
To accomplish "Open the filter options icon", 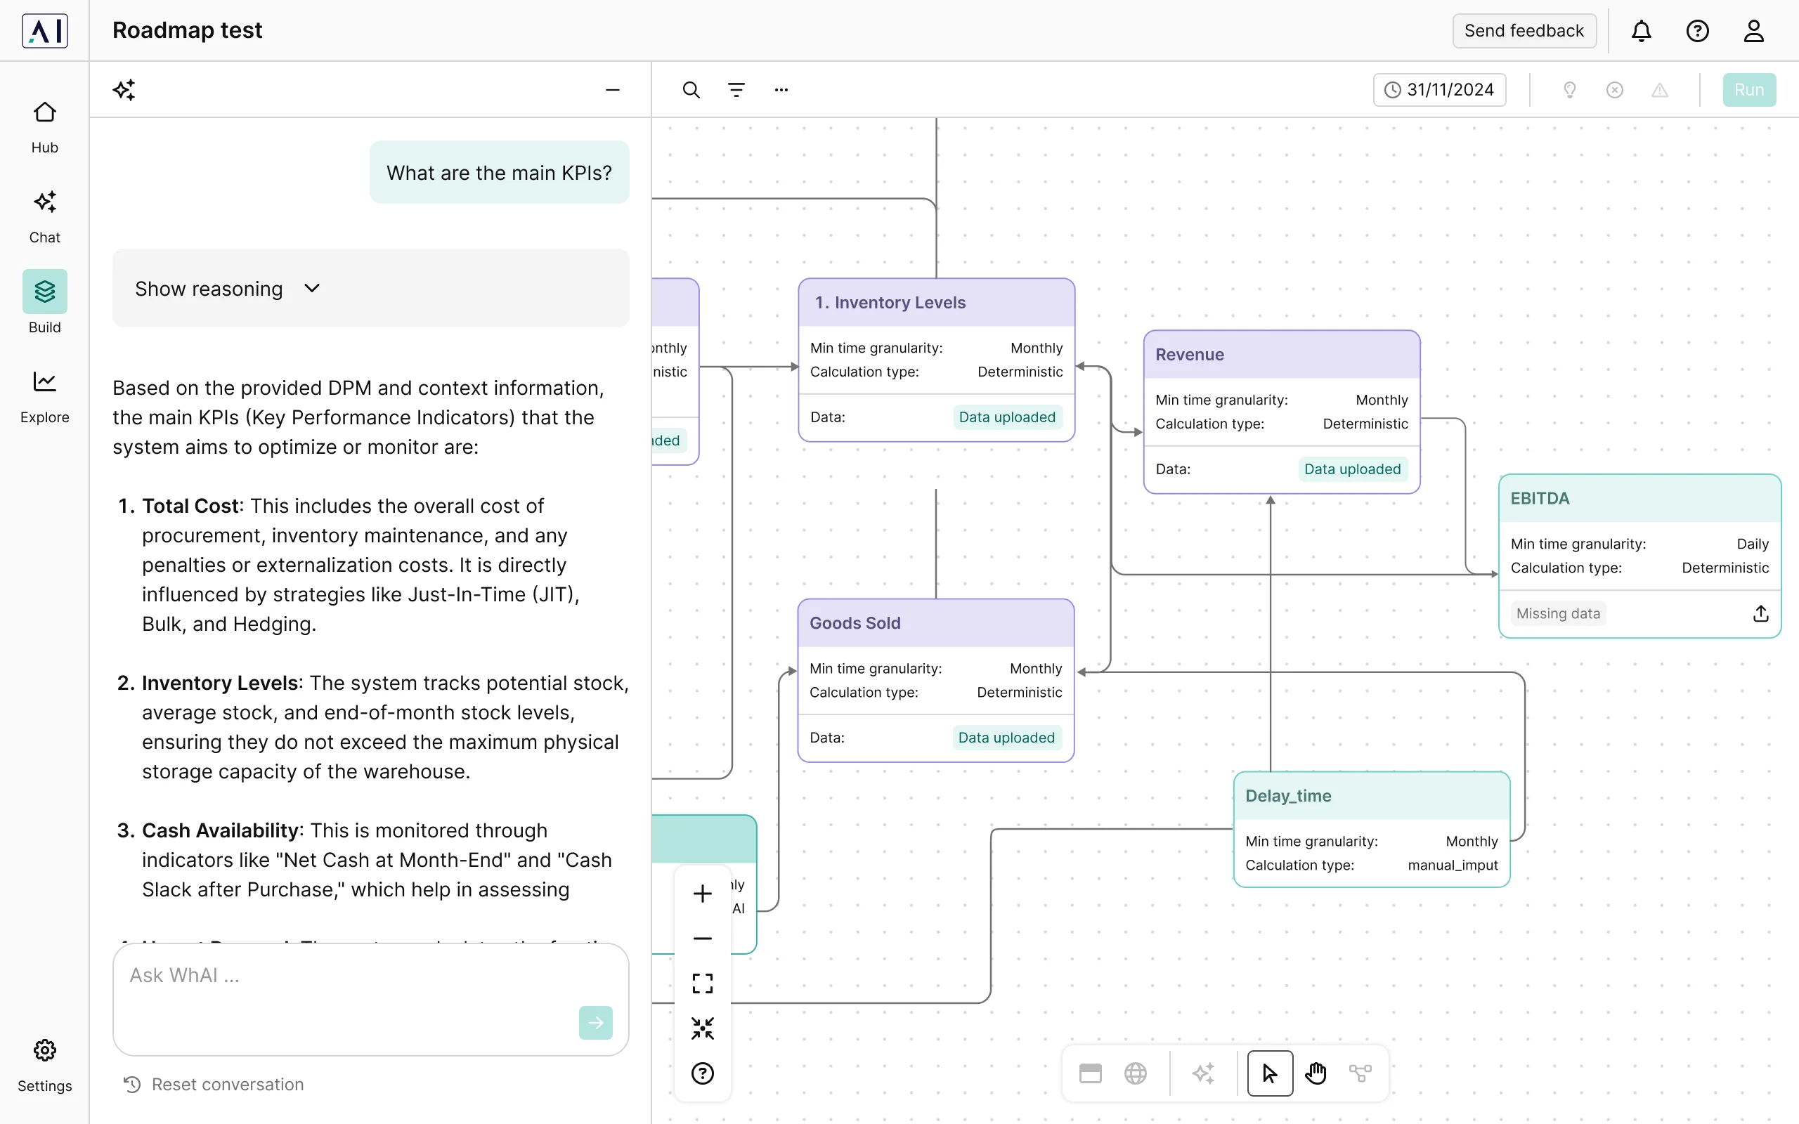I will pyautogui.click(x=736, y=90).
